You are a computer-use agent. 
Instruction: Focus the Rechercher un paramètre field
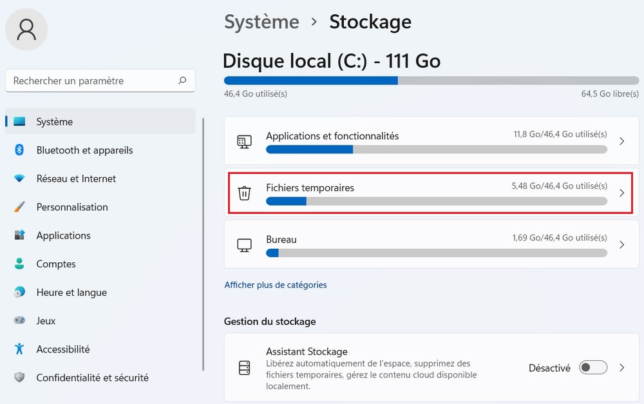tap(90, 81)
